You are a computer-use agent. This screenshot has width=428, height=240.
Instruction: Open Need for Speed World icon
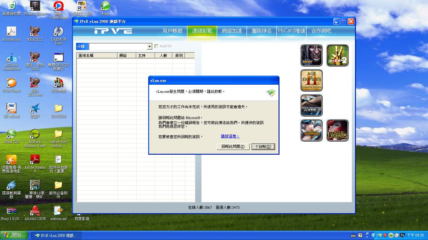(x=311, y=106)
